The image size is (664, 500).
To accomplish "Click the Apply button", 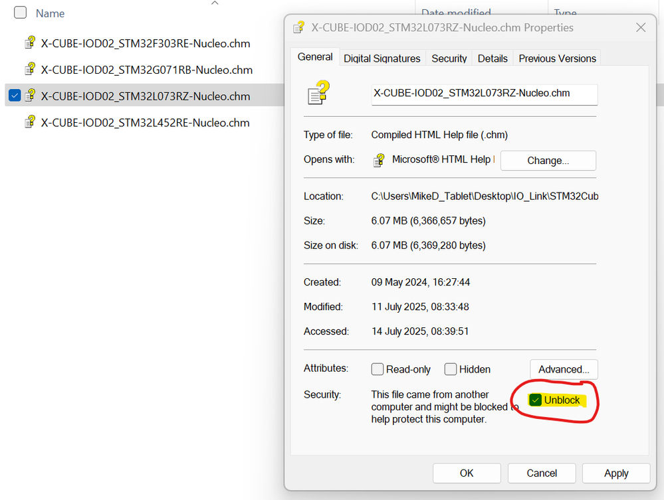I will [x=616, y=473].
